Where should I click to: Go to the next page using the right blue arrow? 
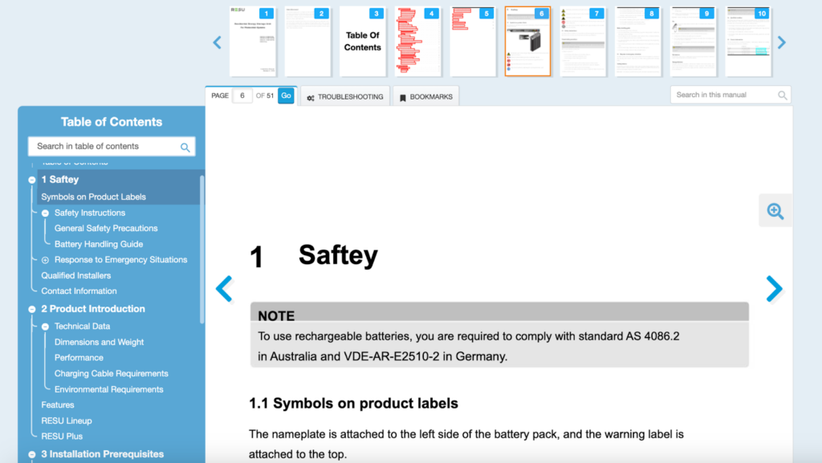coord(773,289)
